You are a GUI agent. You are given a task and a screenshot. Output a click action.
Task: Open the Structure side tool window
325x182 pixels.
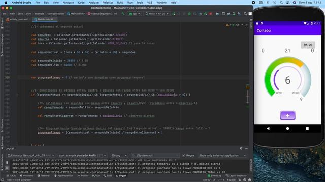(x=2, y=125)
